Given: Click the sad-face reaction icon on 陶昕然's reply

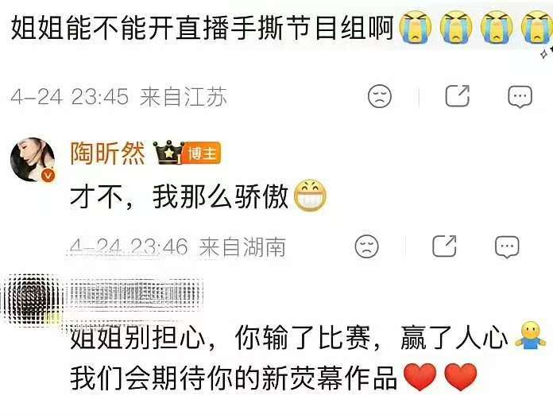Looking at the screenshot, I should tap(366, 246).
